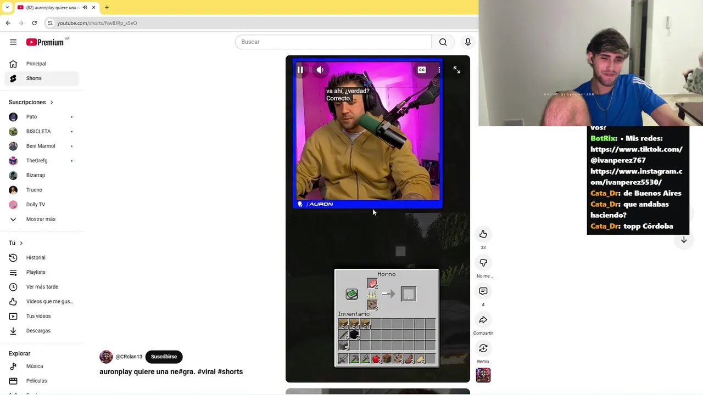
Task: Share the short via Compartir
Action: 483,320
